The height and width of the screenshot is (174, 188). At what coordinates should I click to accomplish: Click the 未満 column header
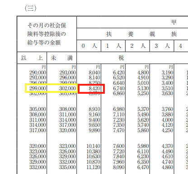pos(62,58)
